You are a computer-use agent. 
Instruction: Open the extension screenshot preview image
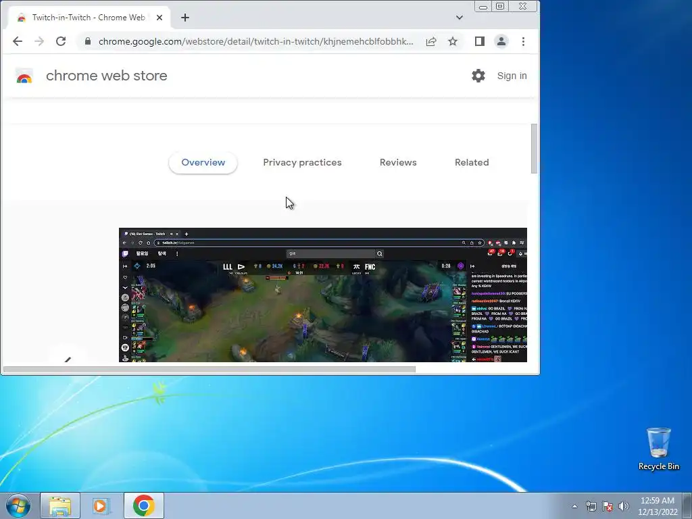click(323, 295)
